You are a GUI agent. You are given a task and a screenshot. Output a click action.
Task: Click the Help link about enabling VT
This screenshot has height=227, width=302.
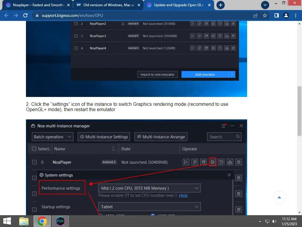pyautogui.click(x=183, y=196)
